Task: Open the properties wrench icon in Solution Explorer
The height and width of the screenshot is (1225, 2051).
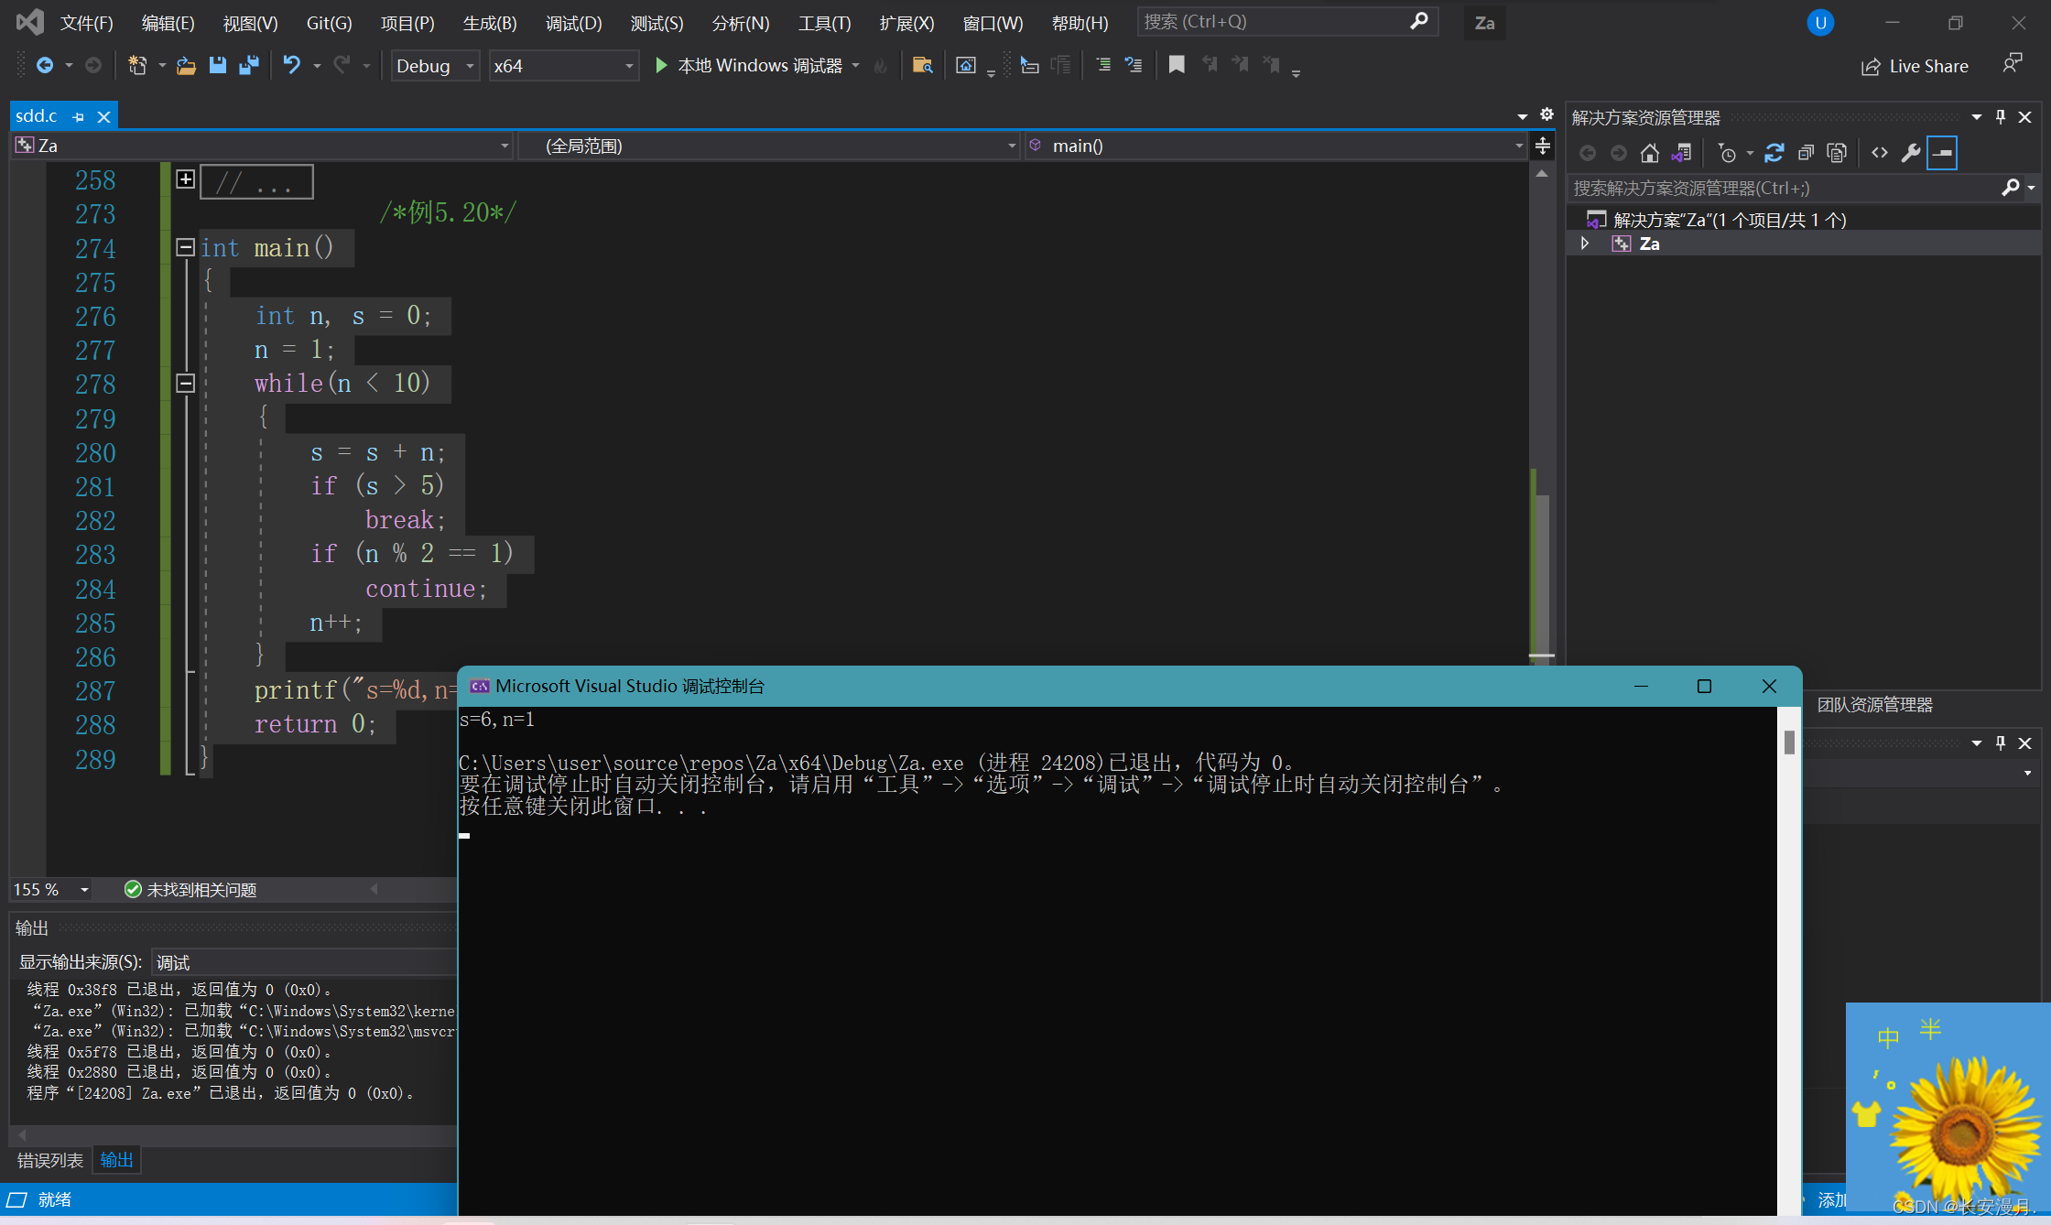Action: click(1910, 153)
